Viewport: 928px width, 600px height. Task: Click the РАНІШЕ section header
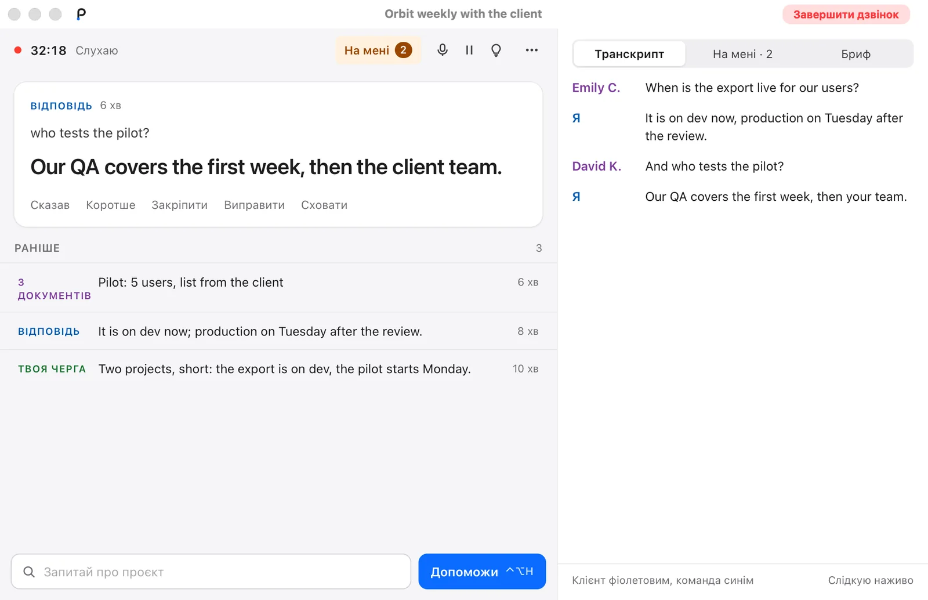point(37,248)
